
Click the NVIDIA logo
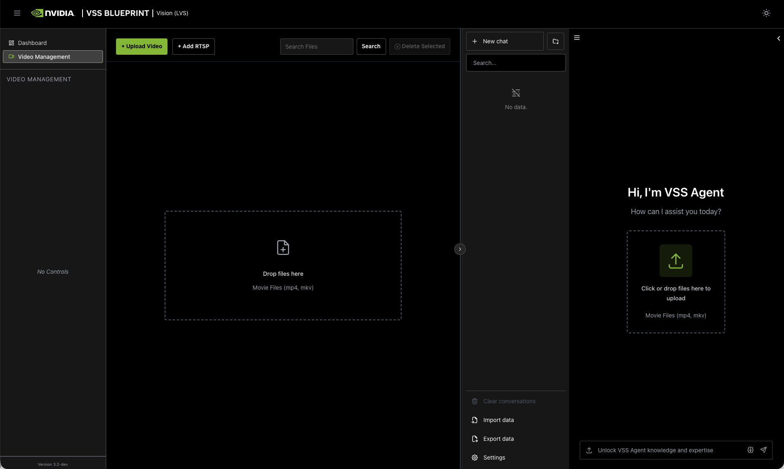53,13
